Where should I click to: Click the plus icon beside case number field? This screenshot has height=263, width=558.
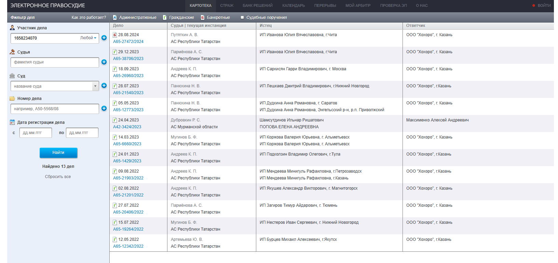[104, 108]
